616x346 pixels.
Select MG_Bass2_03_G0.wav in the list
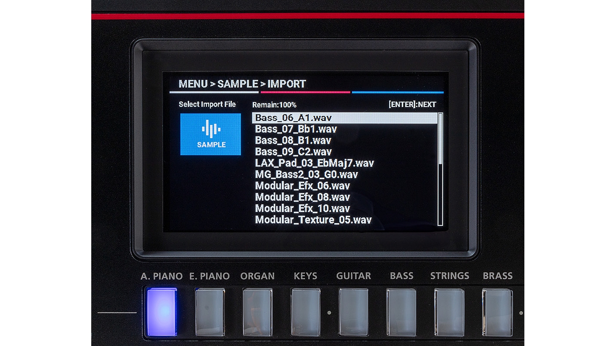tap(306, 175)
